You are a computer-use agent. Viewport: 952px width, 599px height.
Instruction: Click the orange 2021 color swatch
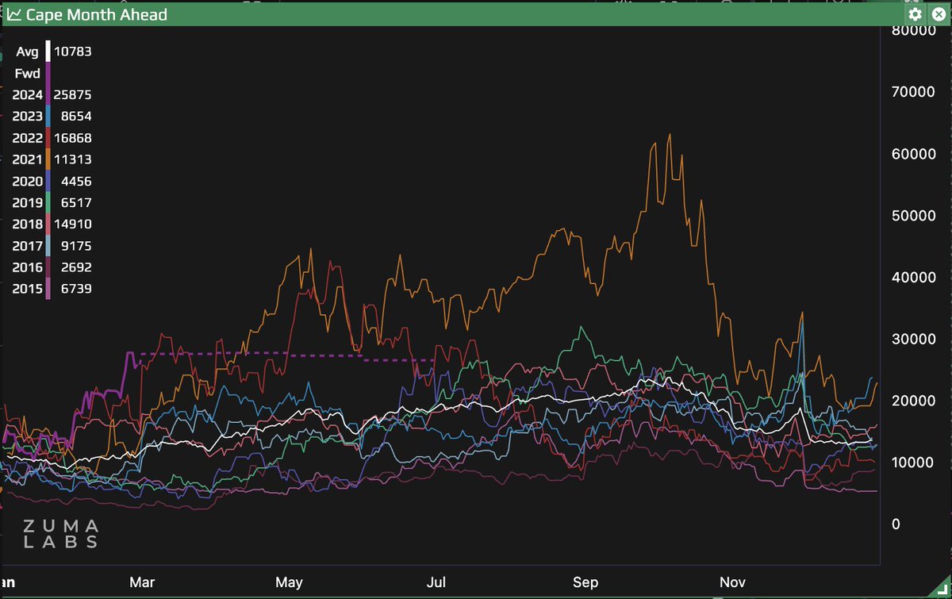48,159
